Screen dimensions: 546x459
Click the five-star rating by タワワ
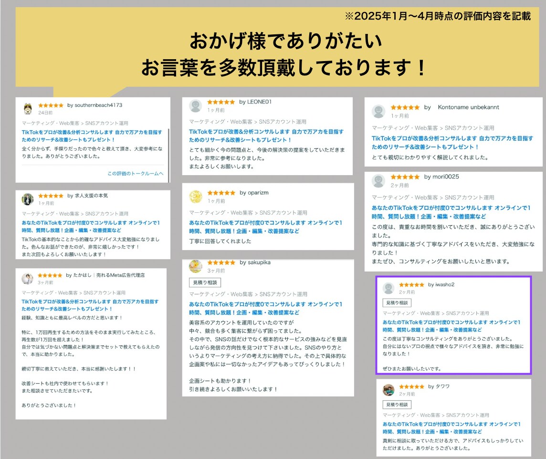[x=411, y=386]
